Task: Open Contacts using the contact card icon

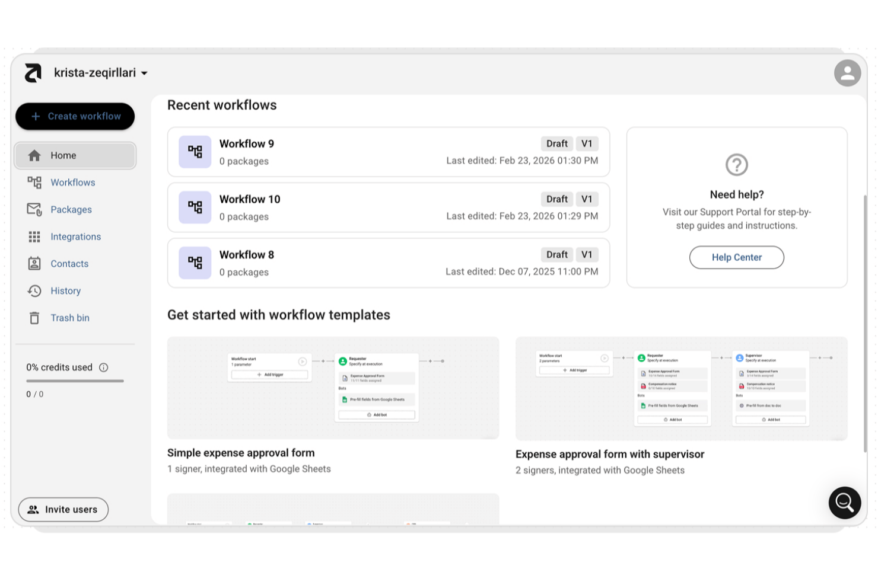Action: [34, 263]
